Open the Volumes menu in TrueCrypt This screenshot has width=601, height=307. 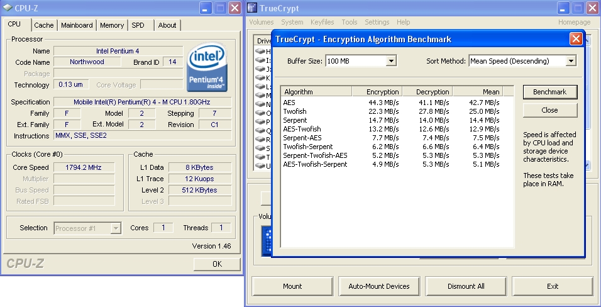pos(262,22)
